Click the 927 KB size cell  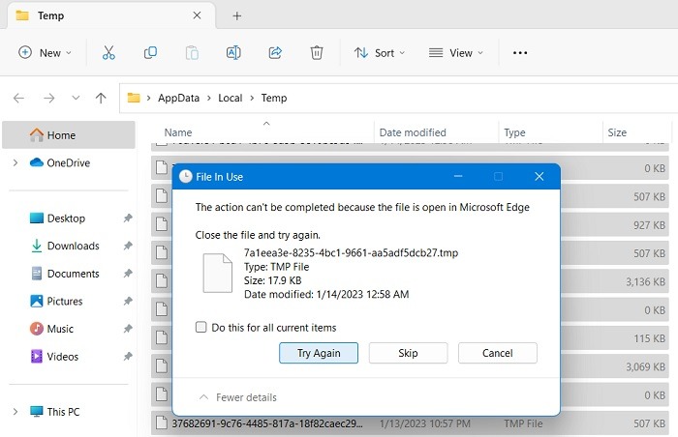[x=650, y=225]
